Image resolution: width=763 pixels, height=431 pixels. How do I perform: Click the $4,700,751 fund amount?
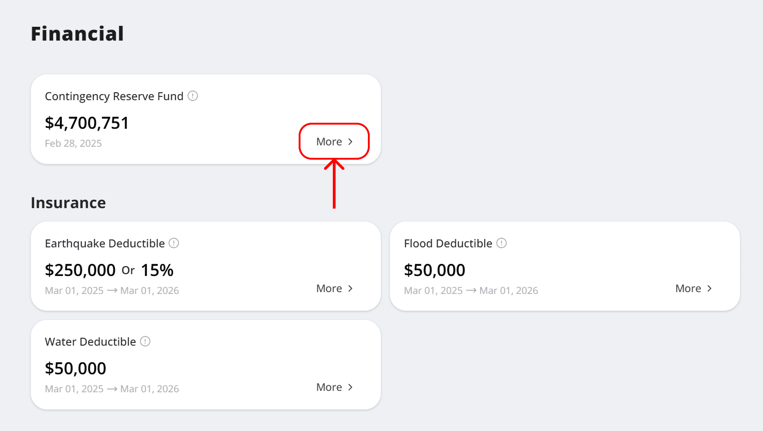pyautogui.click(x=87, y=122)
